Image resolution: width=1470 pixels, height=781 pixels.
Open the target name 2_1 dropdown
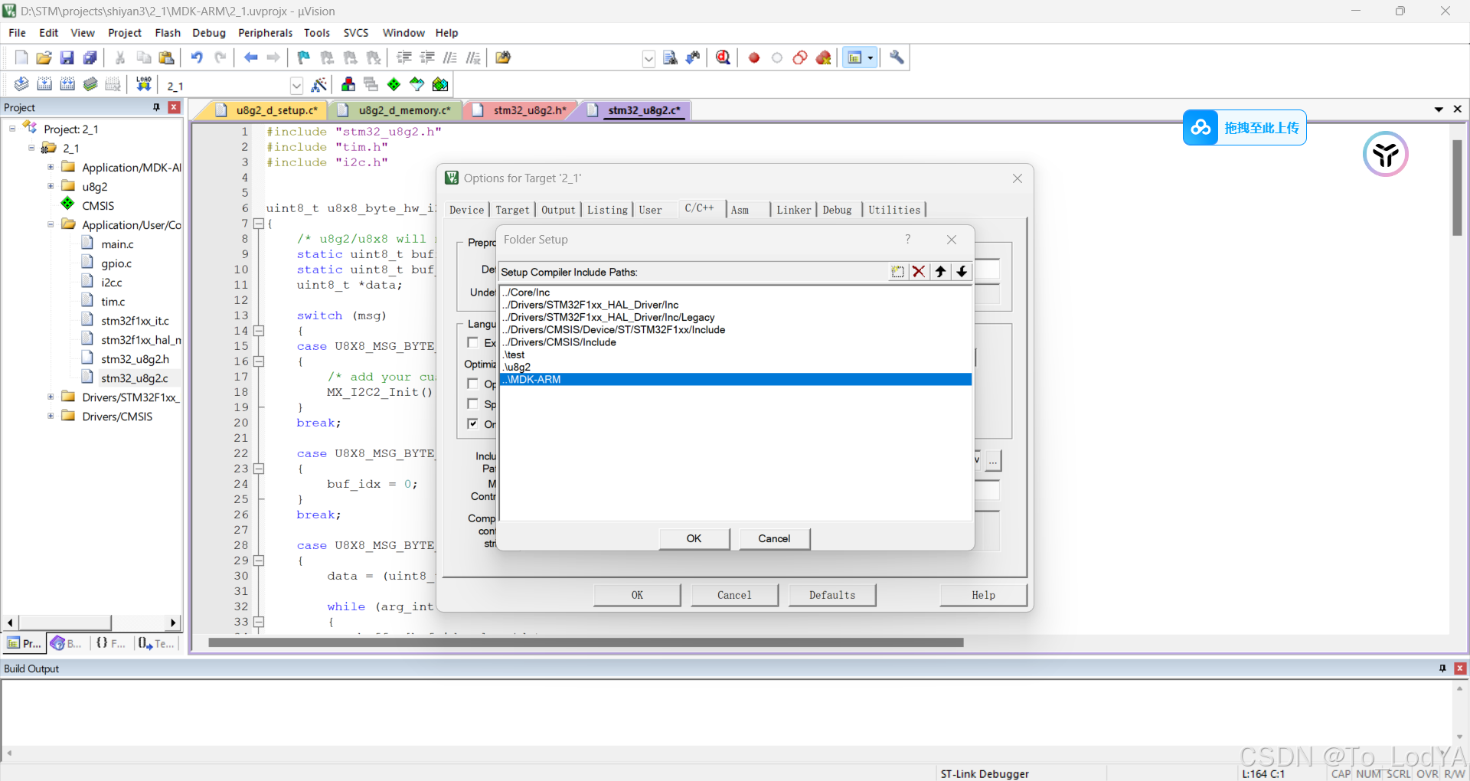296,86
